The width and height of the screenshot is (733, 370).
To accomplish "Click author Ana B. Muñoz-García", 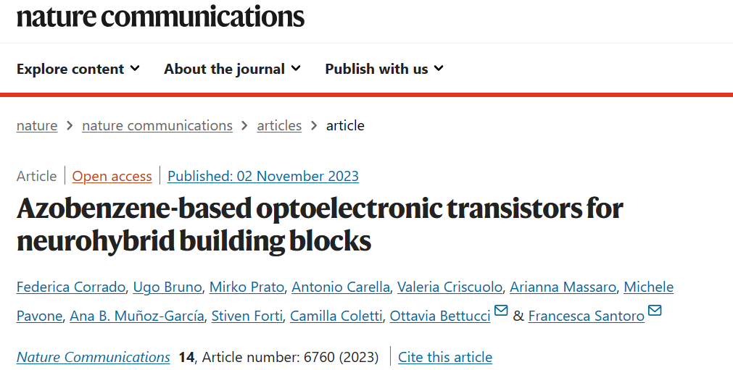I will click(137, 316).
